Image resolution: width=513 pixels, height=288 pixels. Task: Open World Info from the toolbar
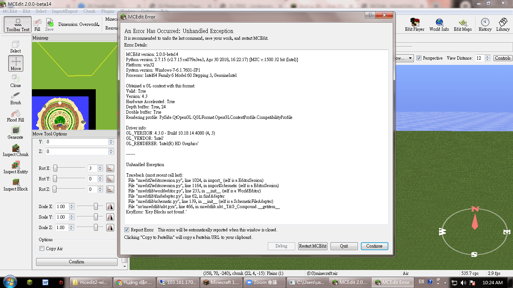point(439,25)
